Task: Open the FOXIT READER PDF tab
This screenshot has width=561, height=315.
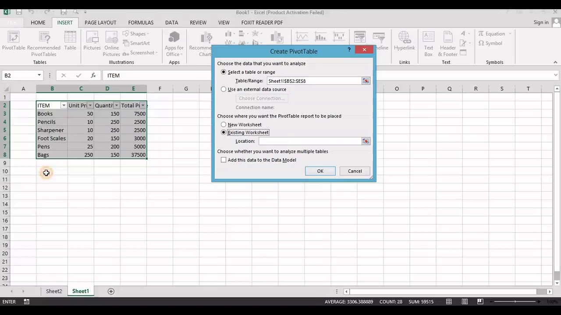Action: [x=262, y=22]
